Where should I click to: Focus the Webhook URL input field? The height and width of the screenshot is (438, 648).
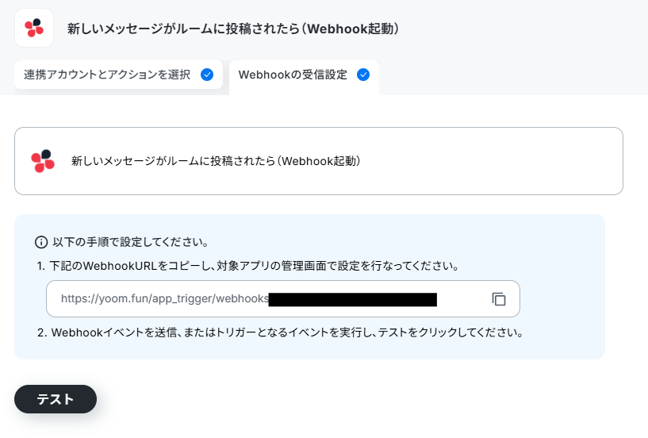283,298
